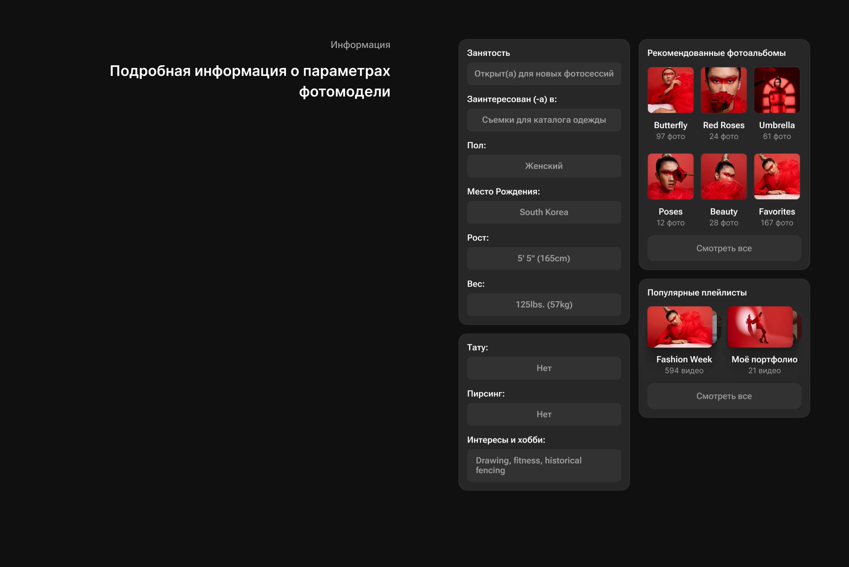Viewport: 849px width, 567px height.
Task: Click the Занятость label
Action: 488,53
